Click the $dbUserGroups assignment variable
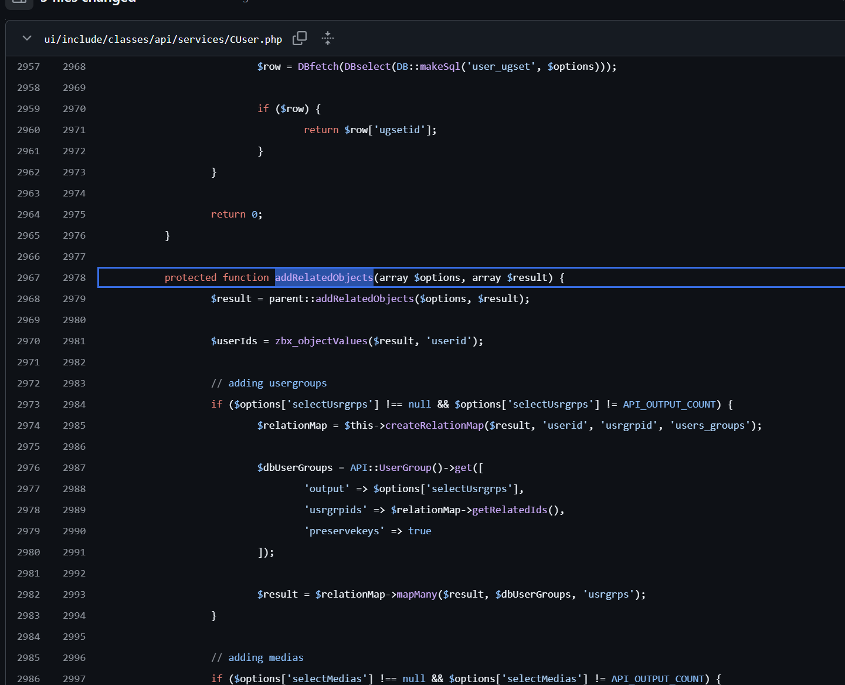 pyautogui.click(x=295, y=467)
